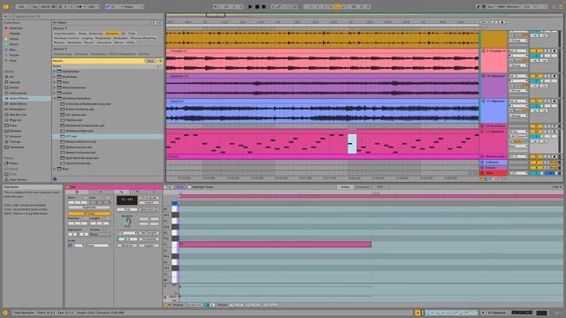The image size is (566, 318).
Task: Open the Sounds library category
Action: (14, 82)
